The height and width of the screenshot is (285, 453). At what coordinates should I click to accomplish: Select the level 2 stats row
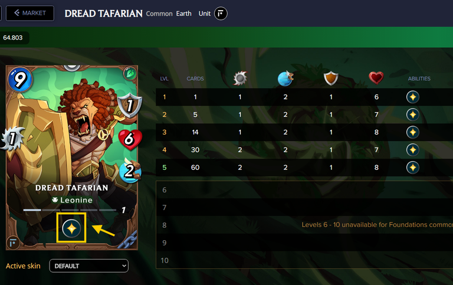[304, 114]
